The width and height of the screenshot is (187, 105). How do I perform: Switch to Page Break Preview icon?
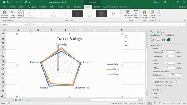160,103
